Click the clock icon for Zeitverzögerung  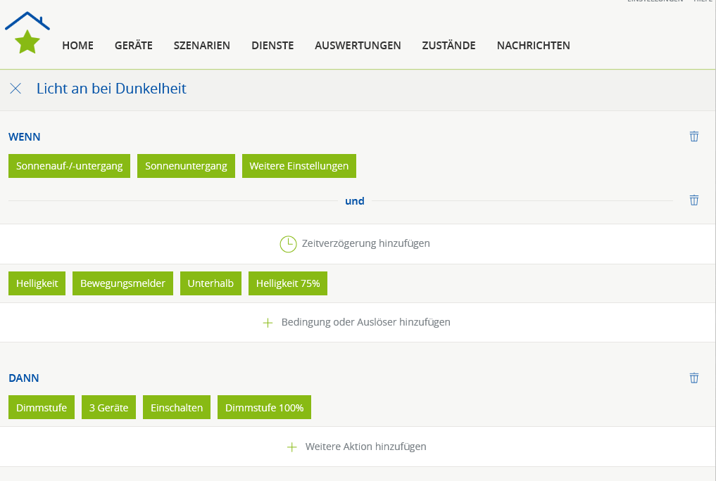click(288, 244)
